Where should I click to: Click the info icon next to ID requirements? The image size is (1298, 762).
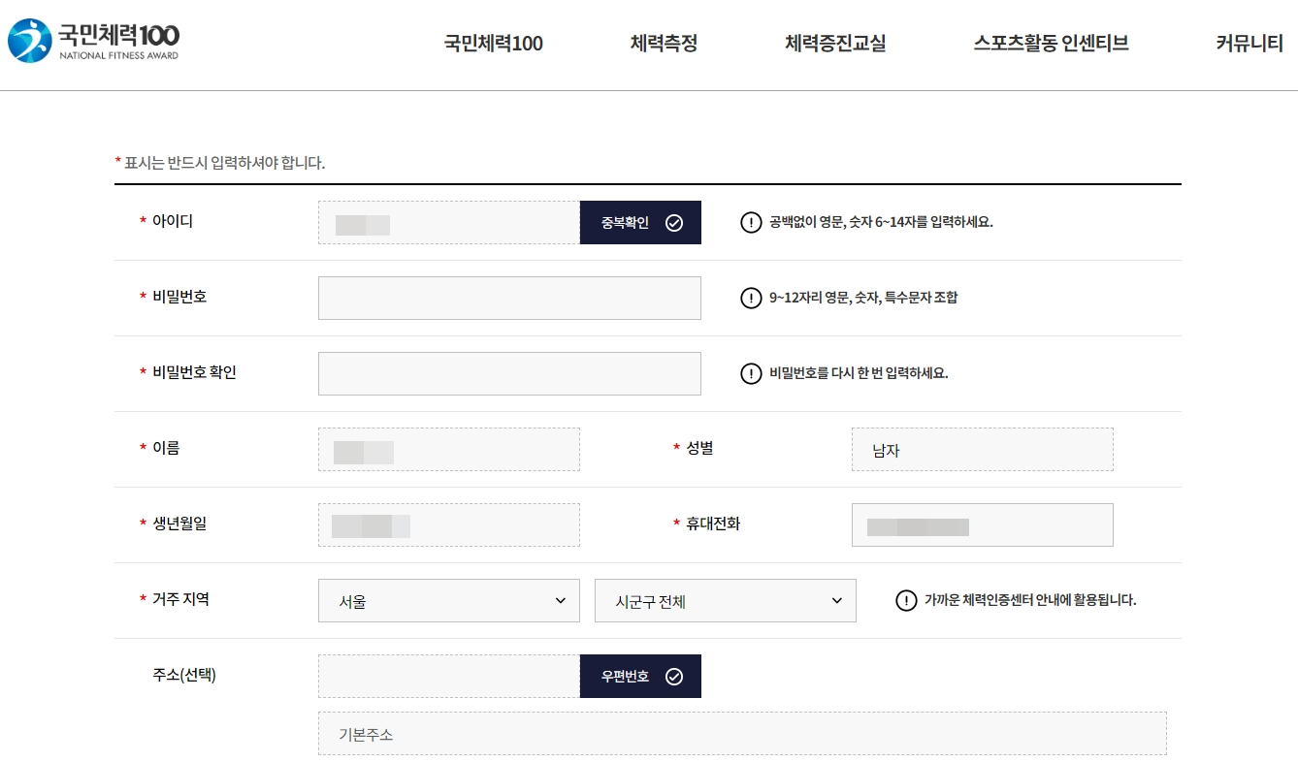coord(750,222)
